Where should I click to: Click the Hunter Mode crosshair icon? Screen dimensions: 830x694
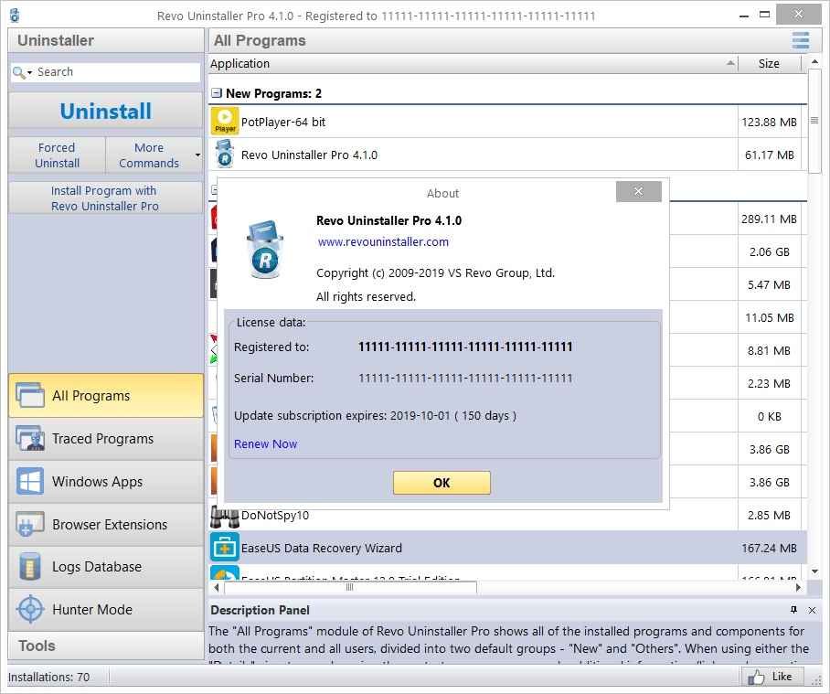(x=30, y=609)
